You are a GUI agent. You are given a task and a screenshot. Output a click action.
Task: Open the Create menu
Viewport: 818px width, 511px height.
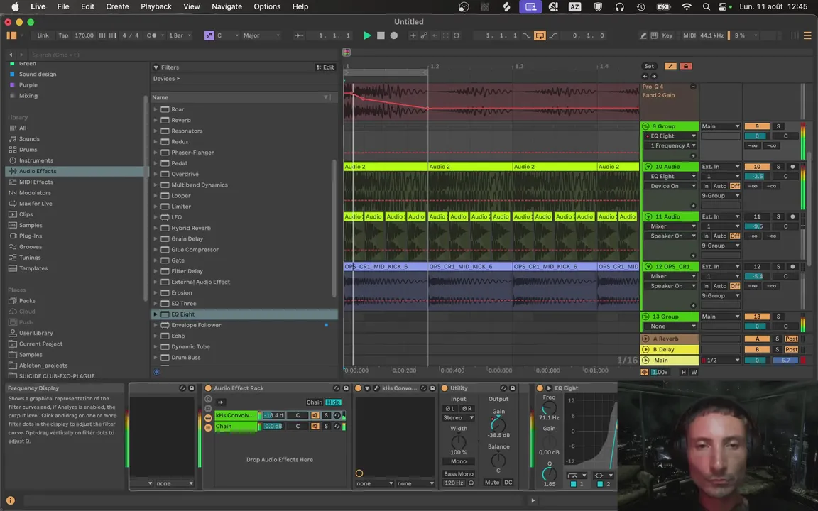(x=117, y=6)
